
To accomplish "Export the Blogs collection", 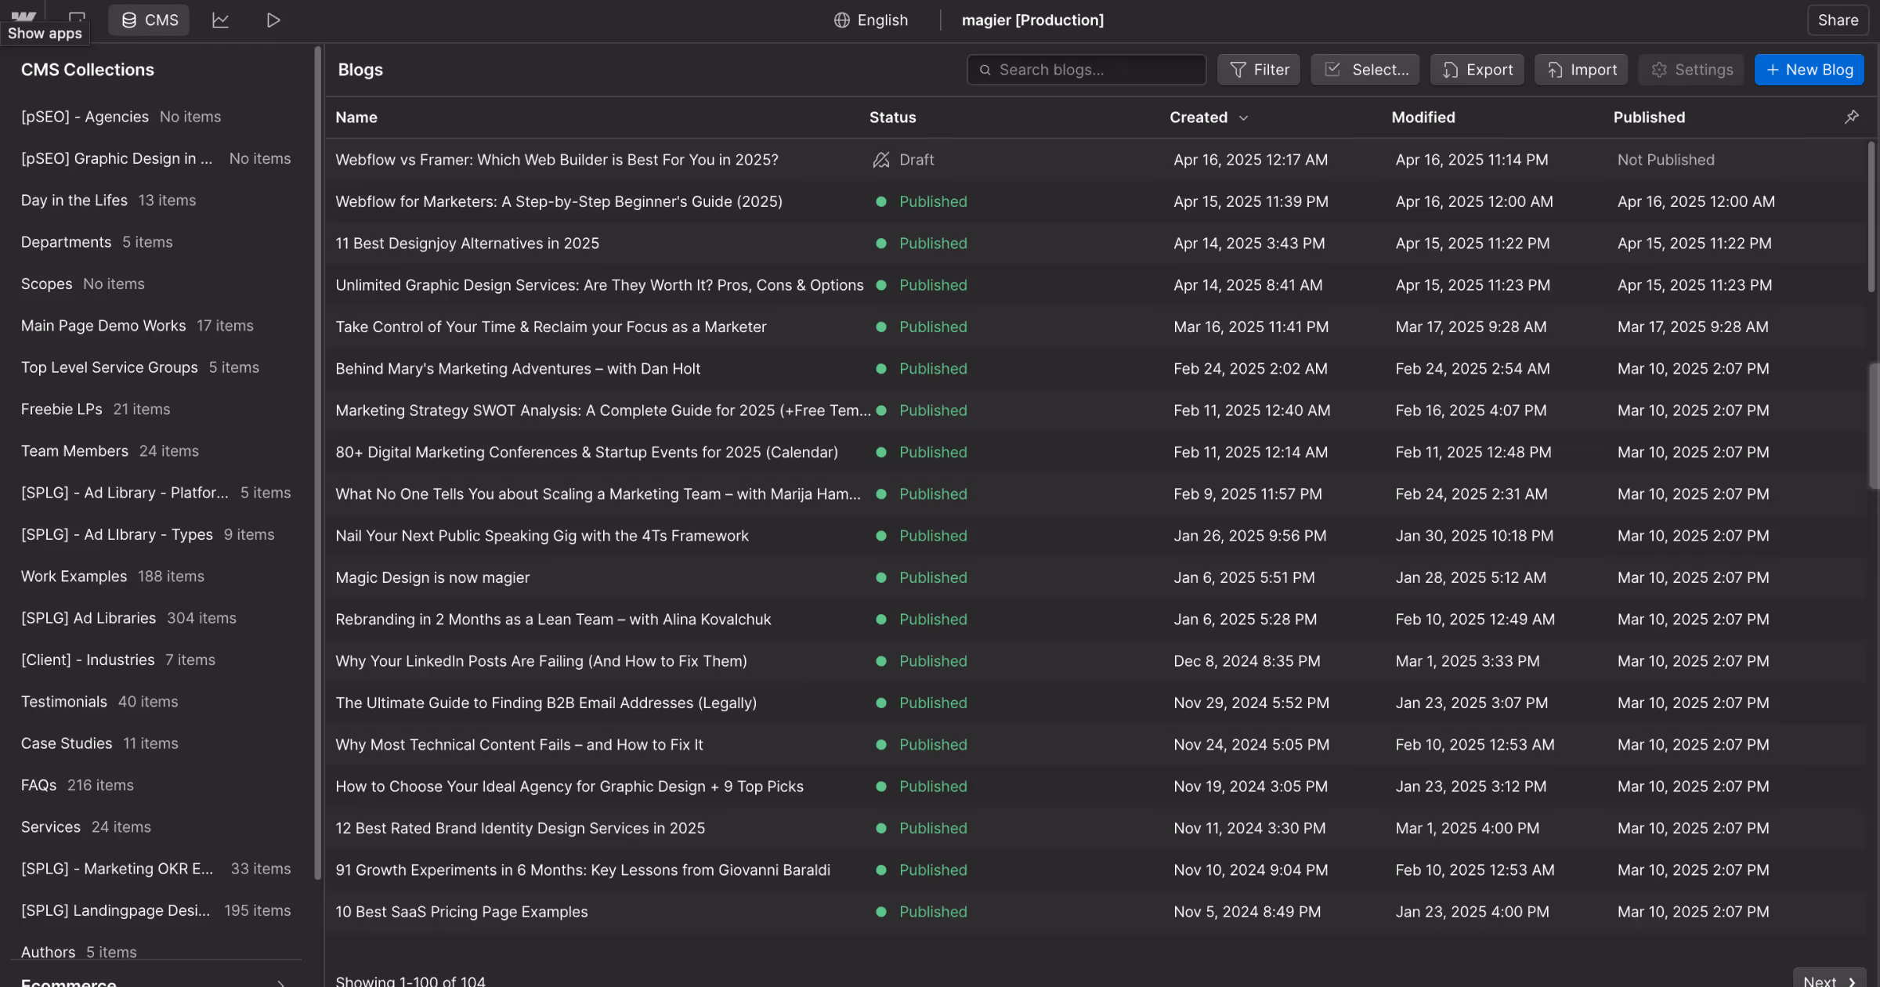I will coord(1477,70).
